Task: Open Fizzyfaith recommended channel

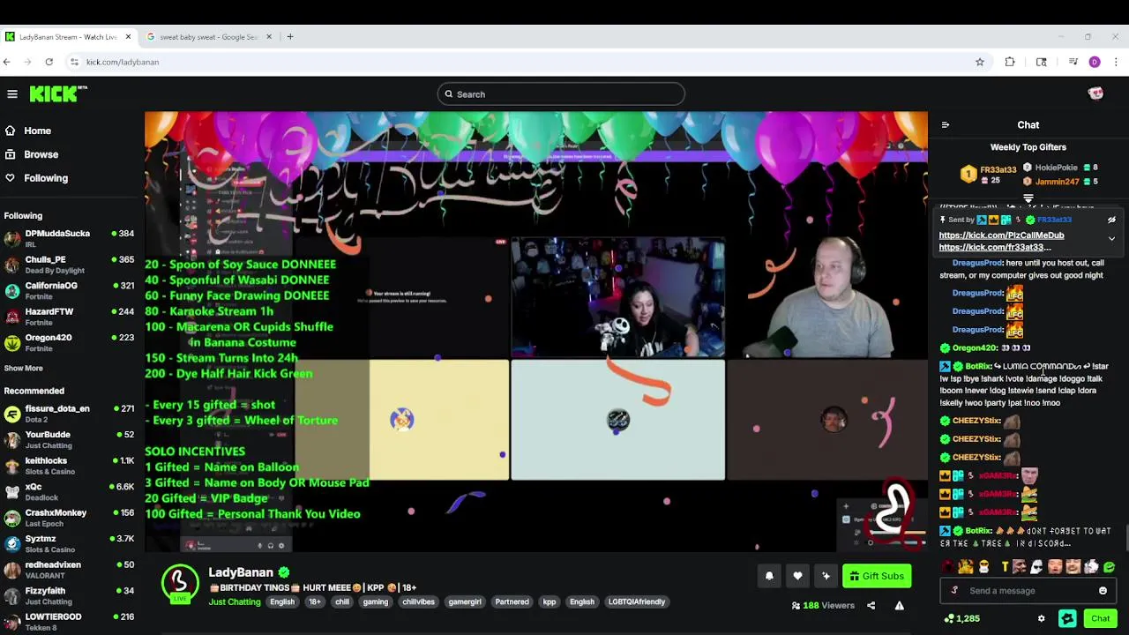Action: point(69,595)
